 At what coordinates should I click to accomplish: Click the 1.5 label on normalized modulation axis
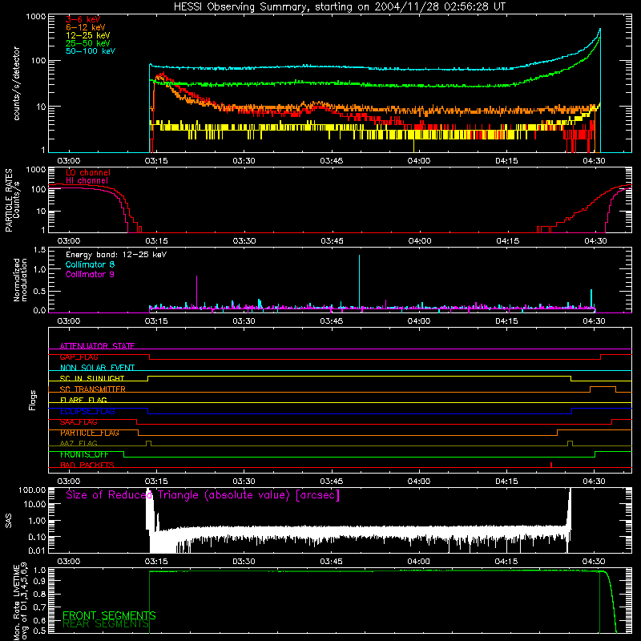[x=39, y=250]
